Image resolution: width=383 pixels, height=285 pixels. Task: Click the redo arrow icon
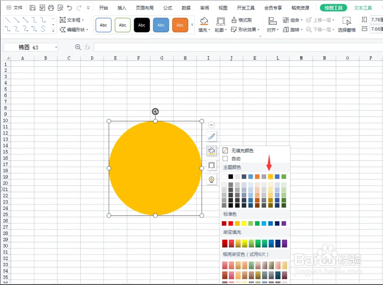click(79, 8)
